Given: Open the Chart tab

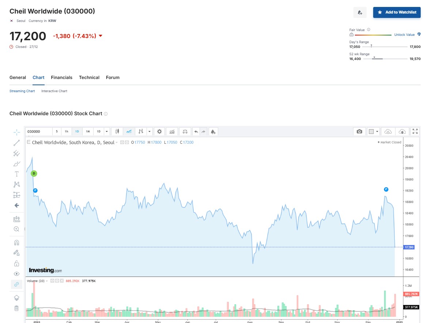Looking at the screenshot, I should click(38, 77).
